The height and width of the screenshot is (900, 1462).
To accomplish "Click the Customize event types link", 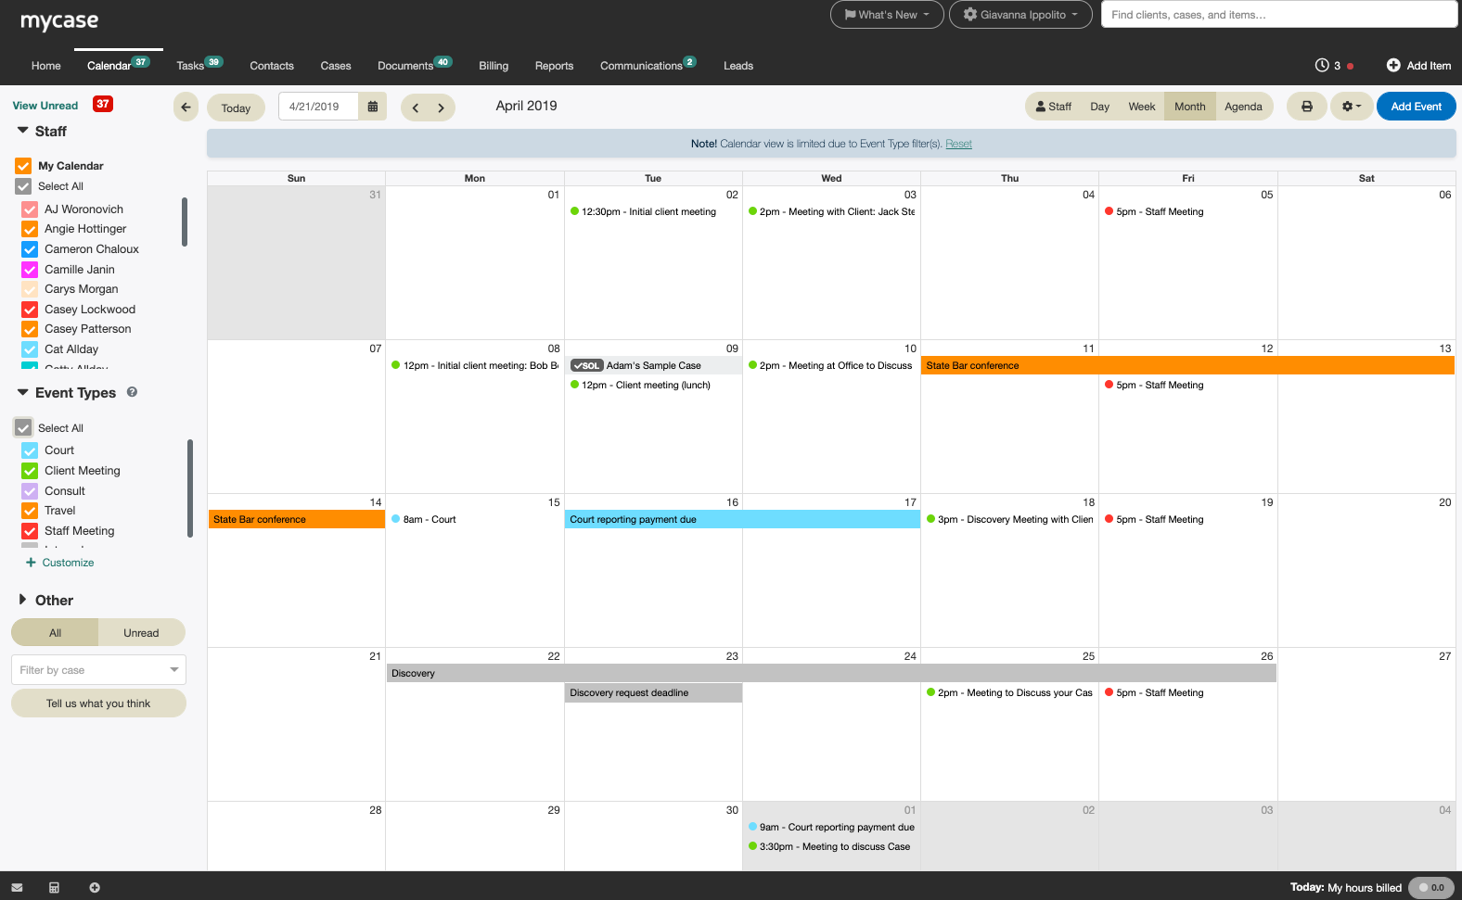I will [68, 563].
